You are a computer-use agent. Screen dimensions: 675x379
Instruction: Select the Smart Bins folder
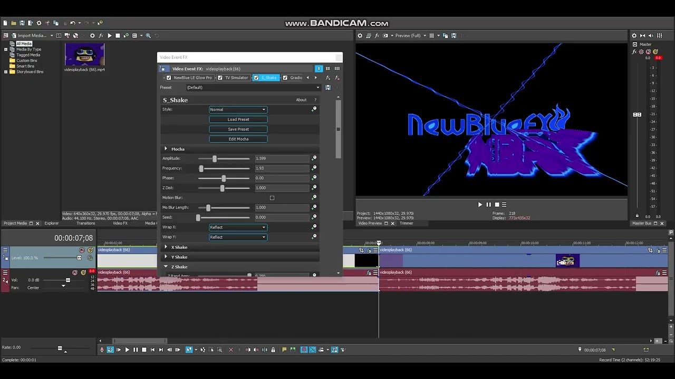tap(25, 66)
